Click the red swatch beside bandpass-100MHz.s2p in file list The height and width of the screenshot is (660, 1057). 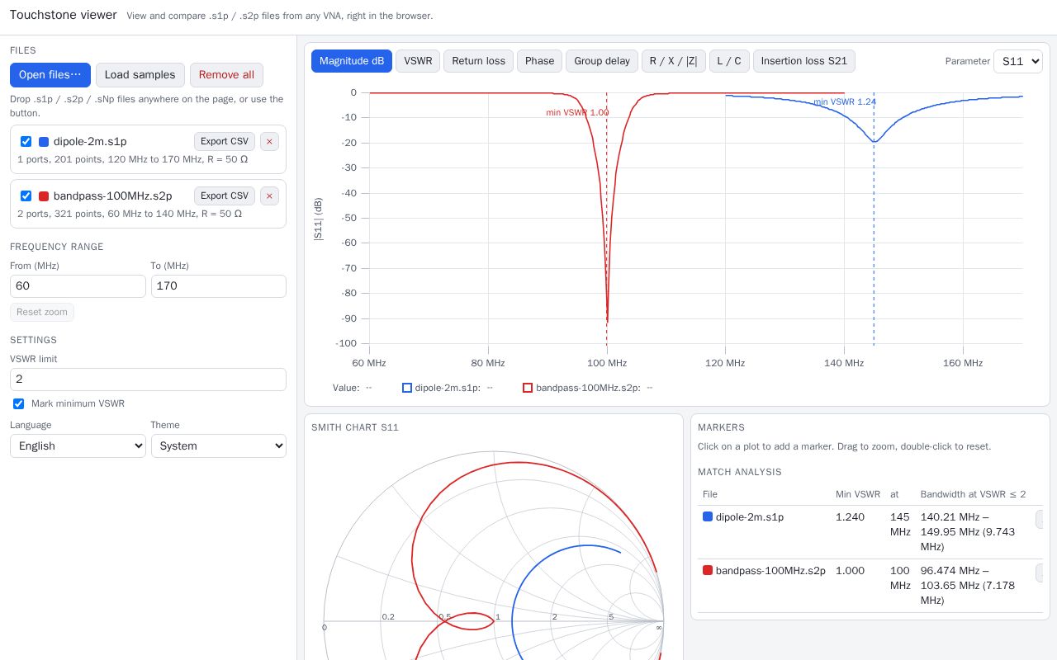pos(44,196)
